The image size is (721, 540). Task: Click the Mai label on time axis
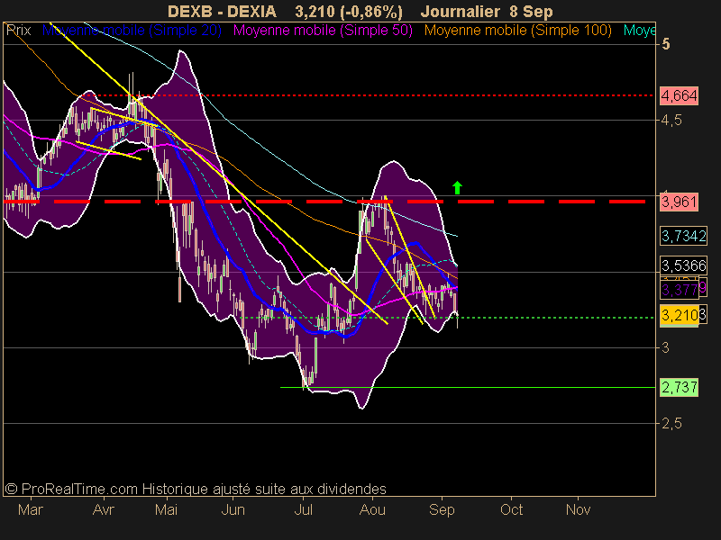point(167,509)
